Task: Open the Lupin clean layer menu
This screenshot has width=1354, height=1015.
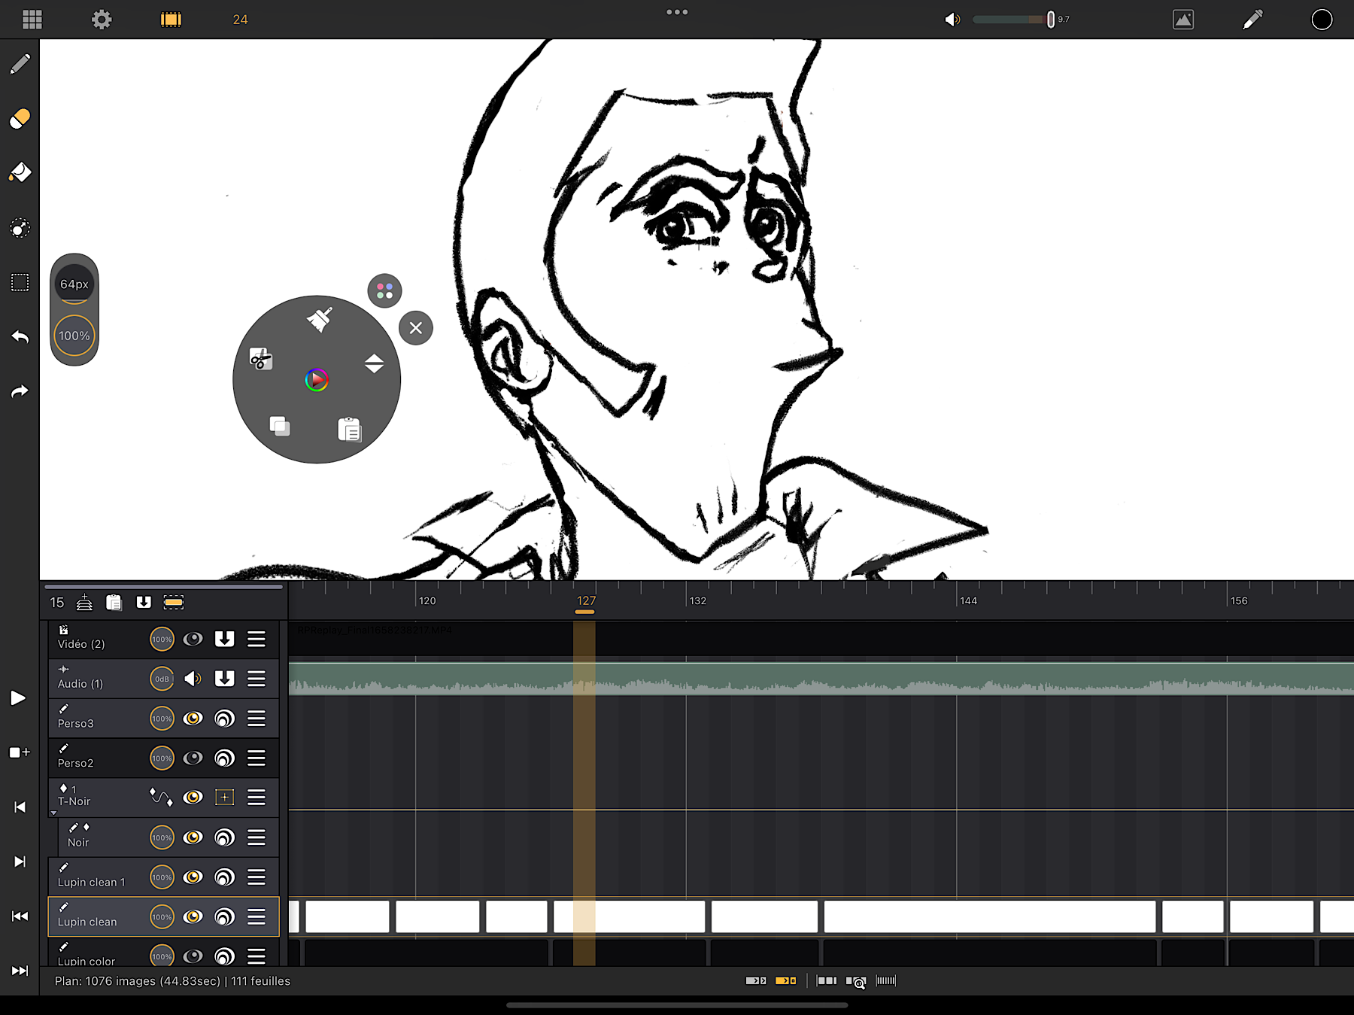Action: [x=257, y=916]
